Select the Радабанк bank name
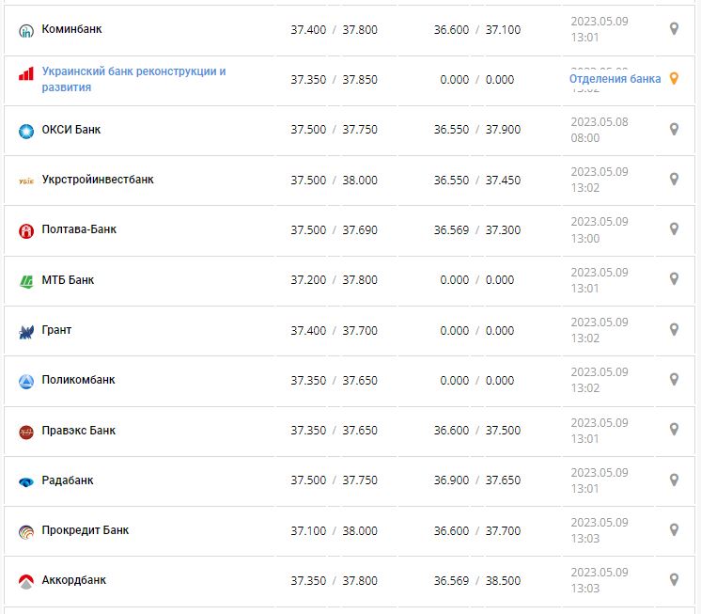The image size is (701, 614). coord(68,480)
